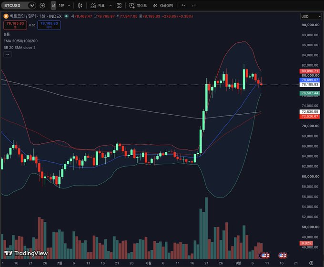This screenshot has width=324, height=267.
Task: Open the USD currency dropdown
Action: click(x=311, y=17)
